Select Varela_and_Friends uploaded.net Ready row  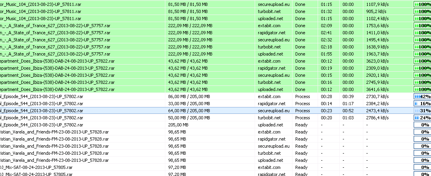click(x=216, y=160)
